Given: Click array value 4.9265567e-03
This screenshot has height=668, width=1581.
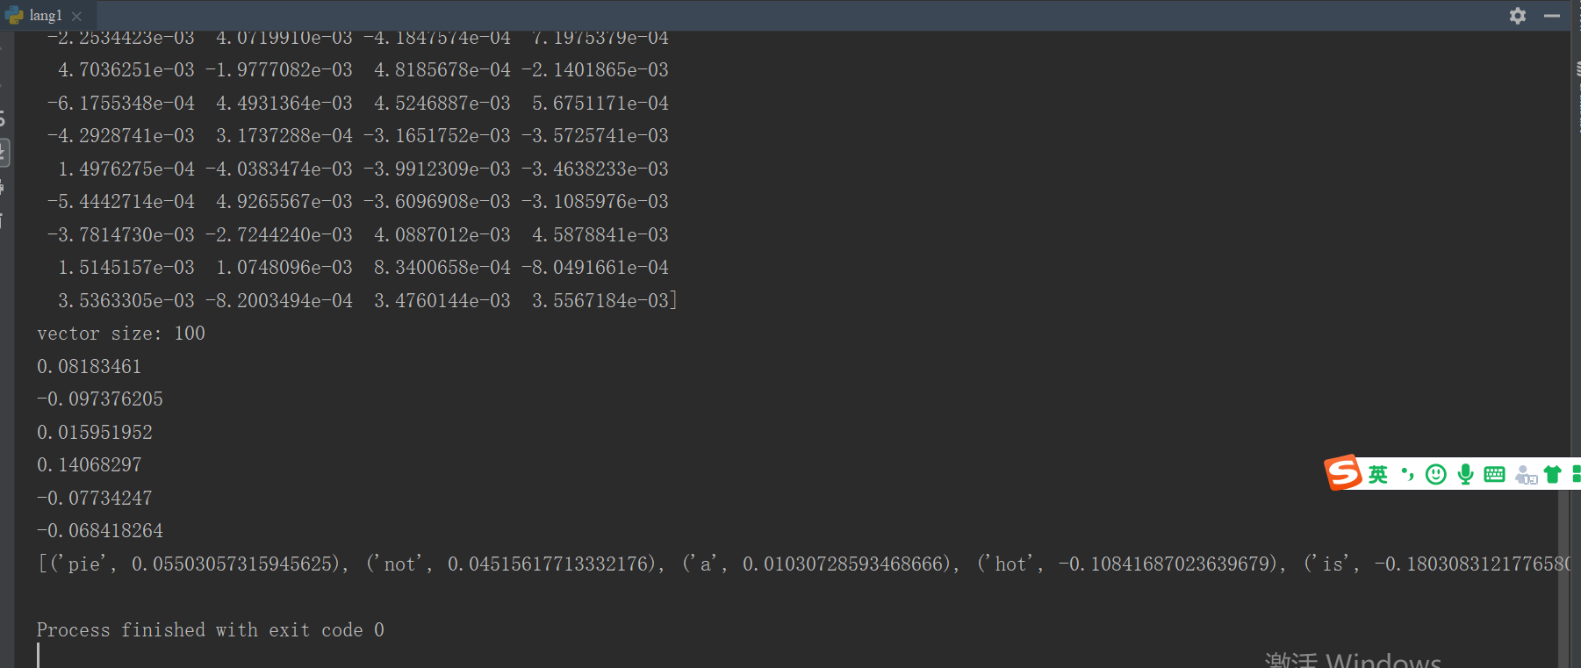Looking at the screenshot, I should [x=284, y=202].
